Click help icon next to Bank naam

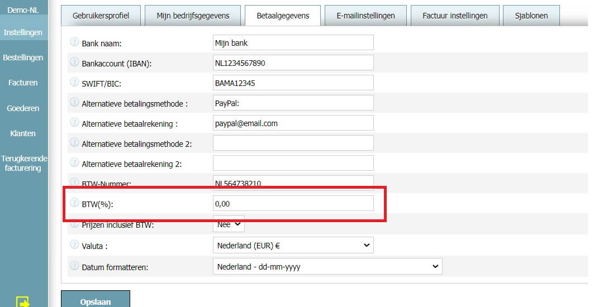point(74,42)
